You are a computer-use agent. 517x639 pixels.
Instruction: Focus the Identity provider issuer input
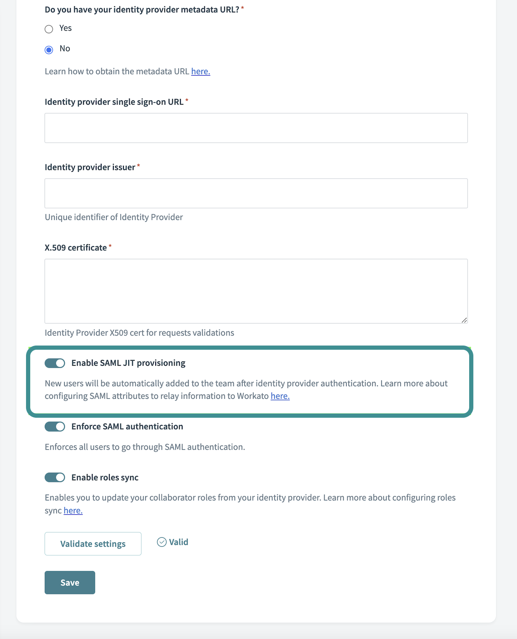click(256, 193)
